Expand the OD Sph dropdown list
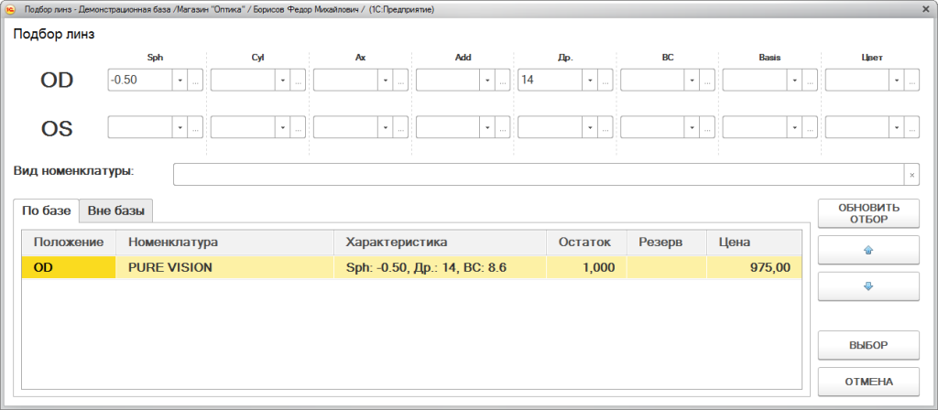Screen dimensions: 938x410 click(x=180, y=81)
